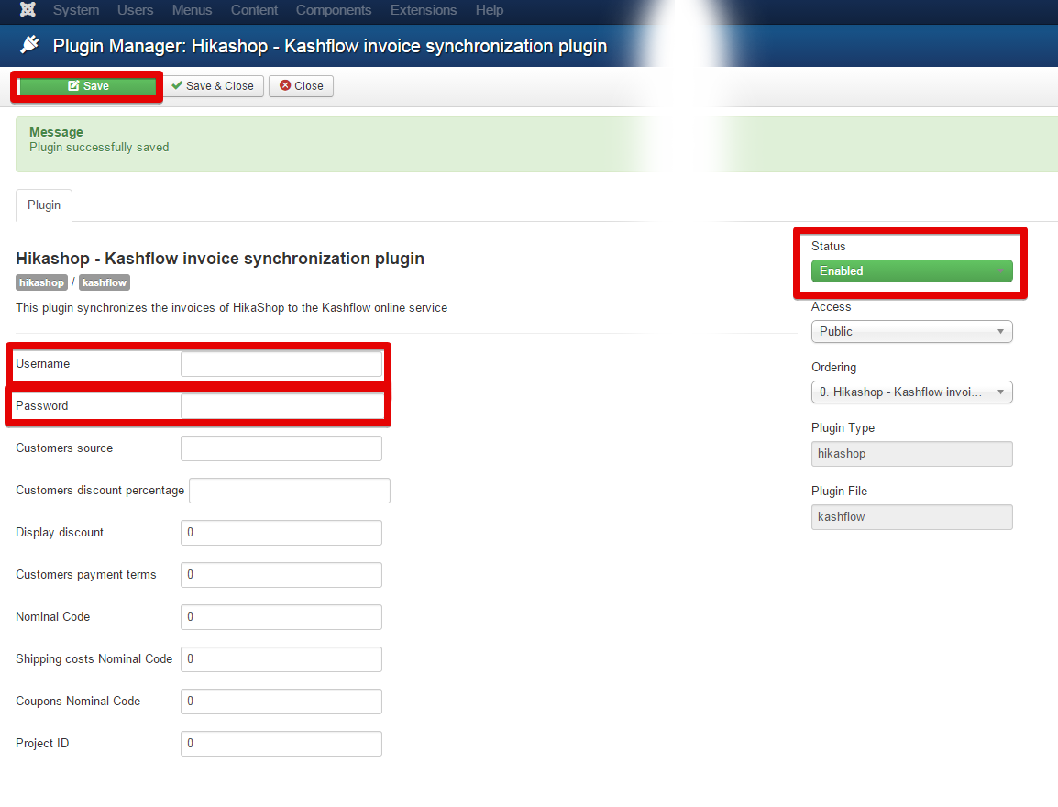The width and height of the screenshot is (1058, 807).
Task: Click the Access label
Action: tap(832, 307)
